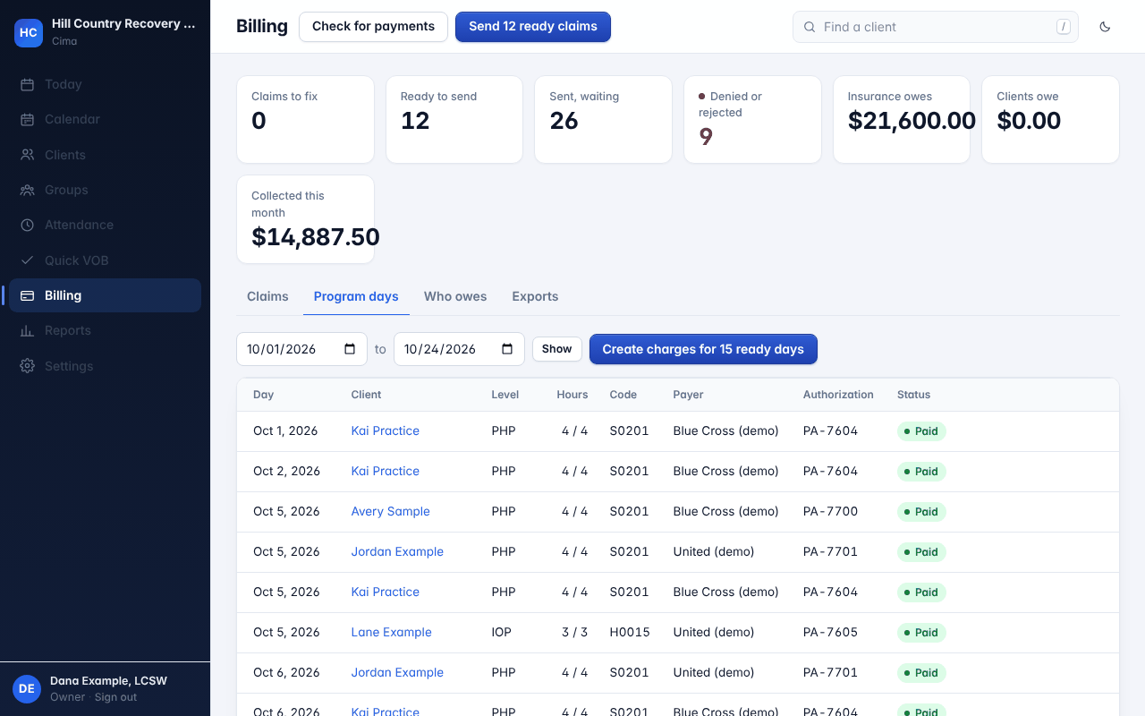Click the Reports bar chart icon
The height and width of the screenshot is (716, 1145).
tap(28, 330)
